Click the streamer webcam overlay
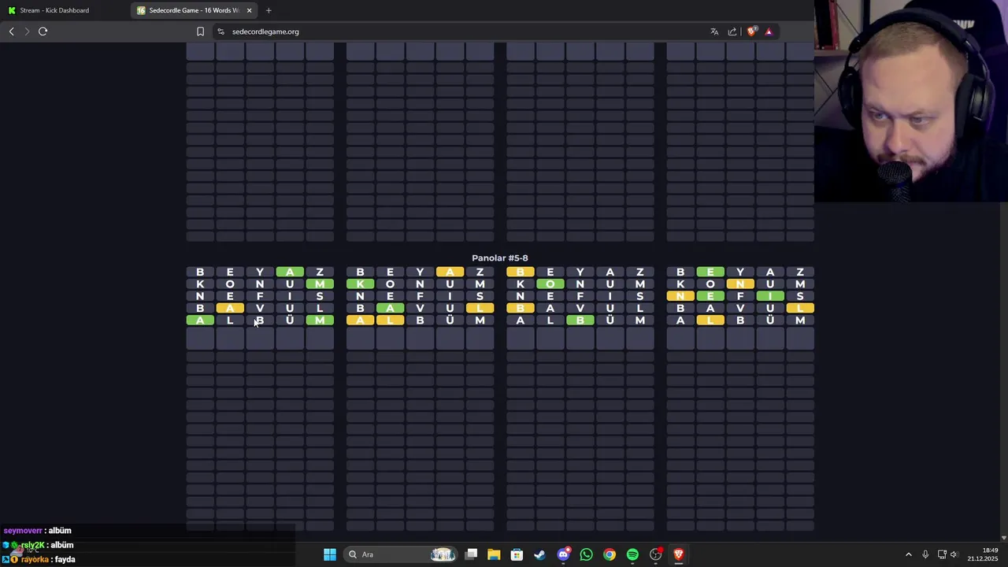The image size is (1008, 567). [911, 102]
